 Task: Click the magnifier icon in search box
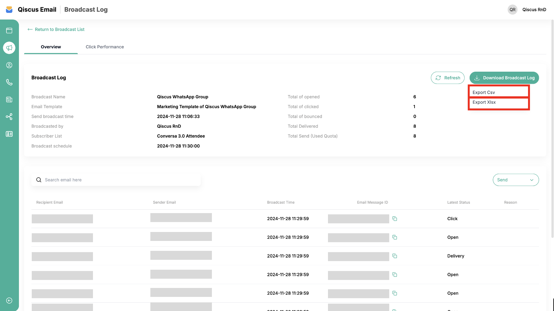[x=39, y=180]
